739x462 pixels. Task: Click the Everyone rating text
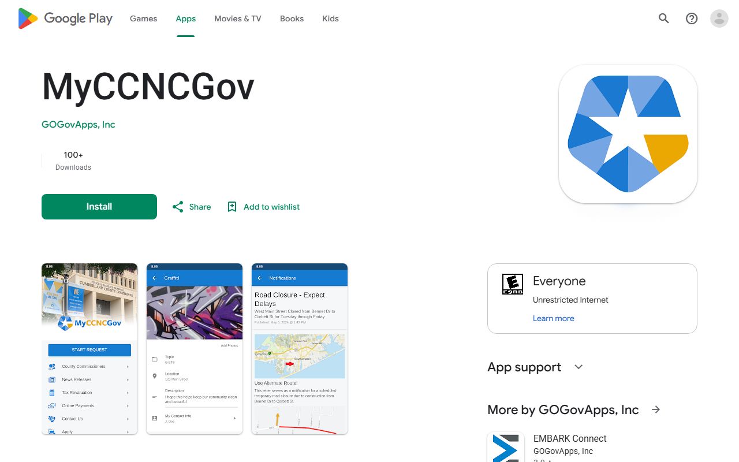(559, 281)
